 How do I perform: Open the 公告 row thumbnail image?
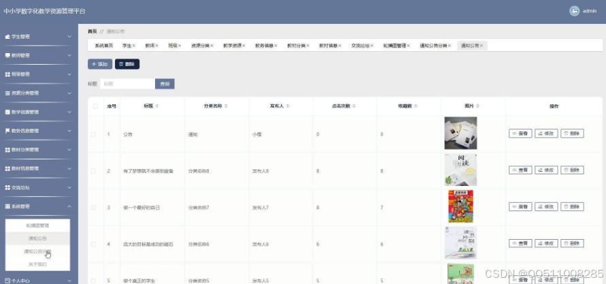pos(460,133)
